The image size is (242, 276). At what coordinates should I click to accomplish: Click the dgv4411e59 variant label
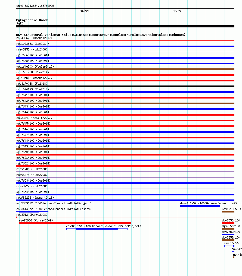coord(211,203)
